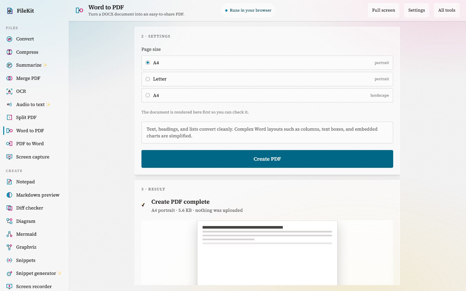Click the 'Create PDF complete' heading
466x291 pixels.
(180, 202)
